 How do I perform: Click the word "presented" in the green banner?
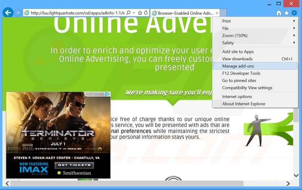(175, 68)
